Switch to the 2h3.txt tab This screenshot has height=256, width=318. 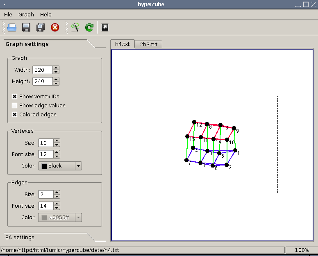[x=148, y=44]
